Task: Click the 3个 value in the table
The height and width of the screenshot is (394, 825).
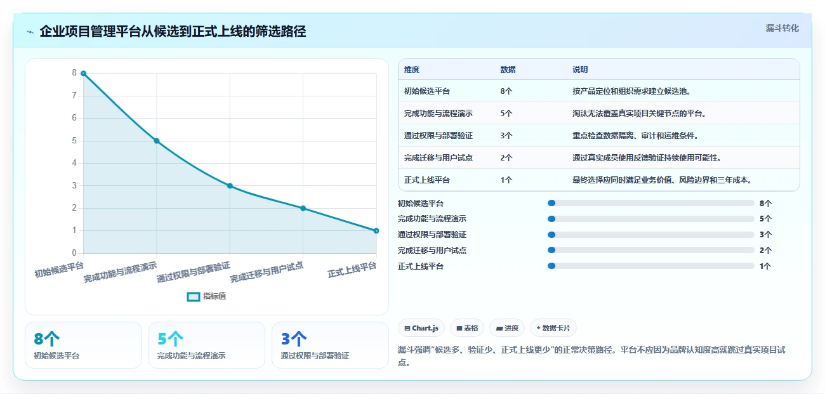Action: [x=506, y=136]
